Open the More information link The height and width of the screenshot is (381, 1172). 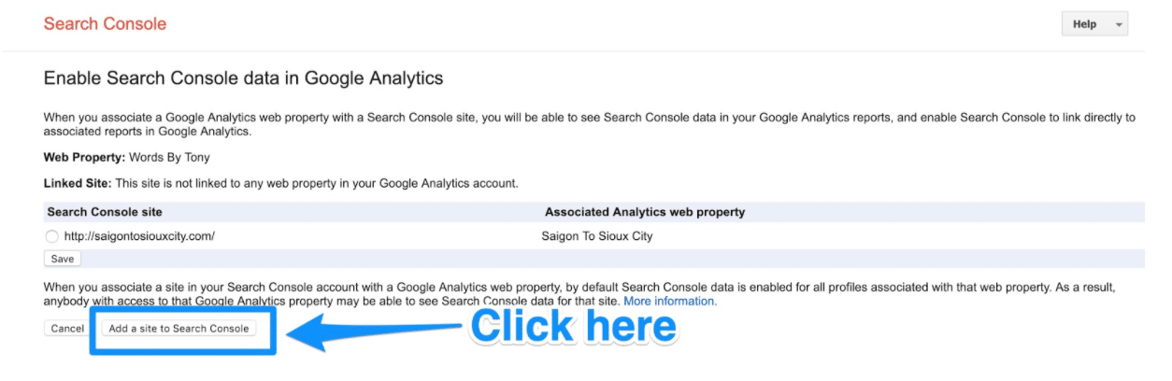click(670, 302)
